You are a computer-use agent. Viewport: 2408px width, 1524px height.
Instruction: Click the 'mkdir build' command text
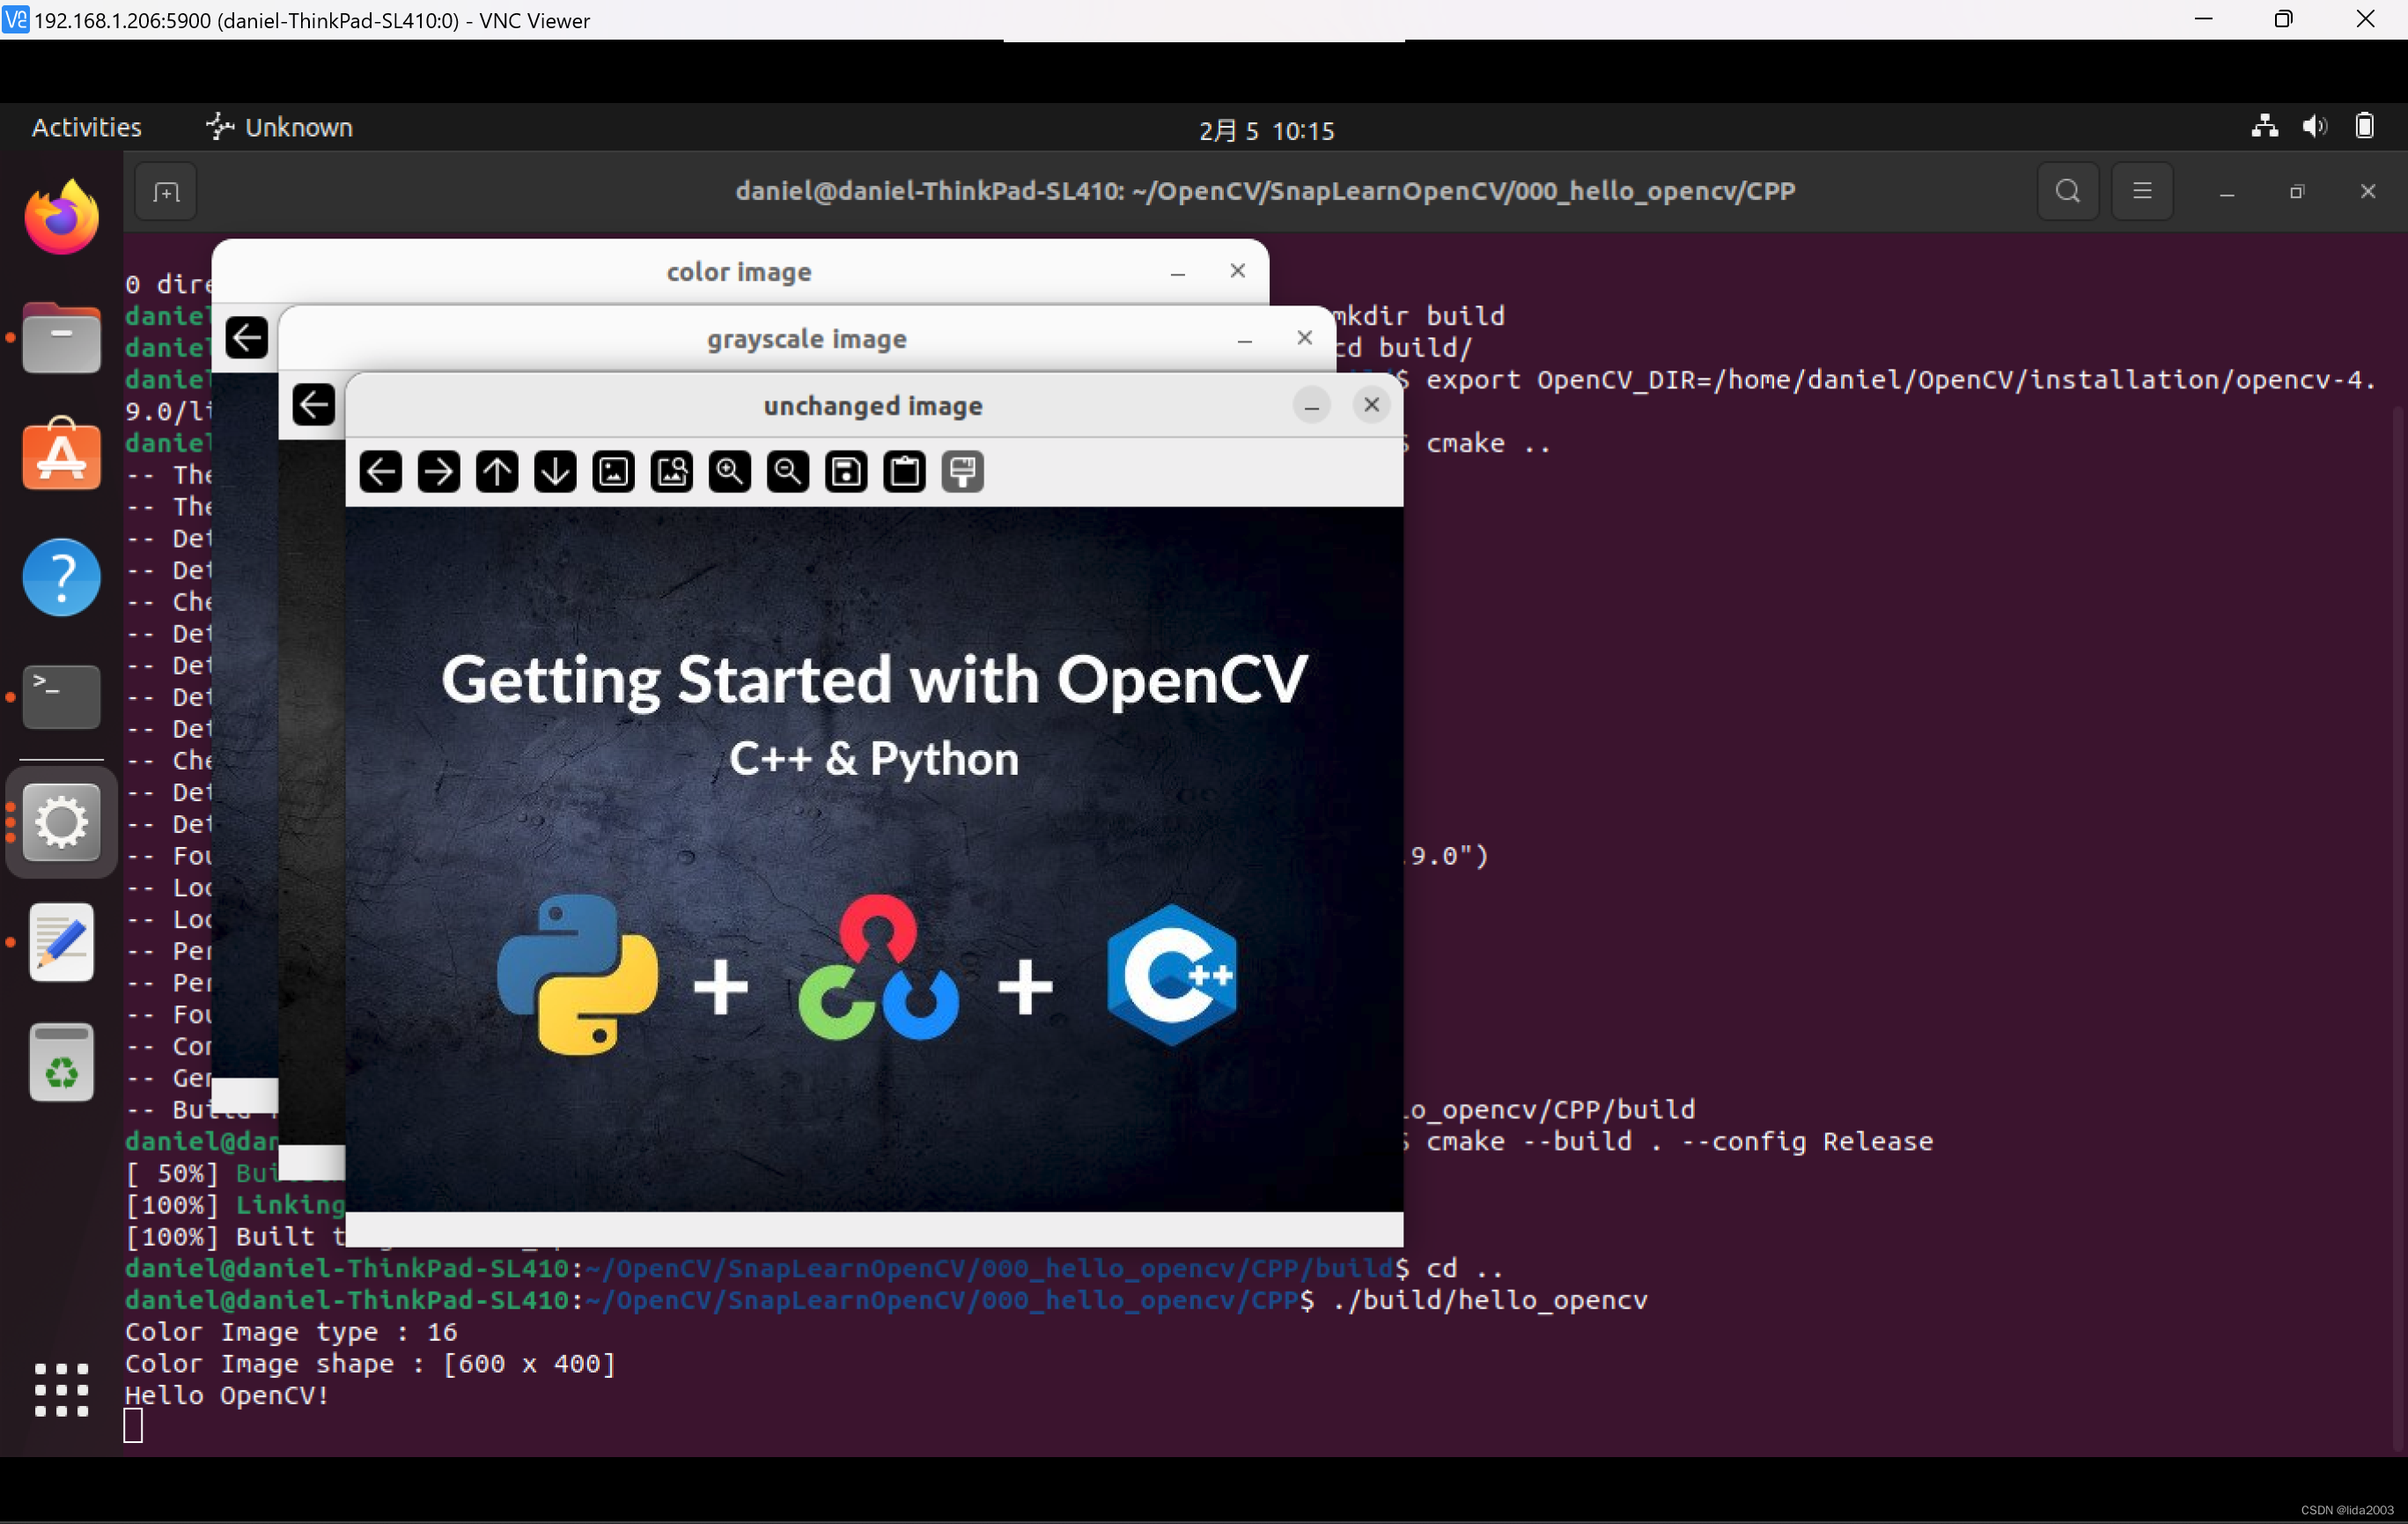coord(1420,316)
